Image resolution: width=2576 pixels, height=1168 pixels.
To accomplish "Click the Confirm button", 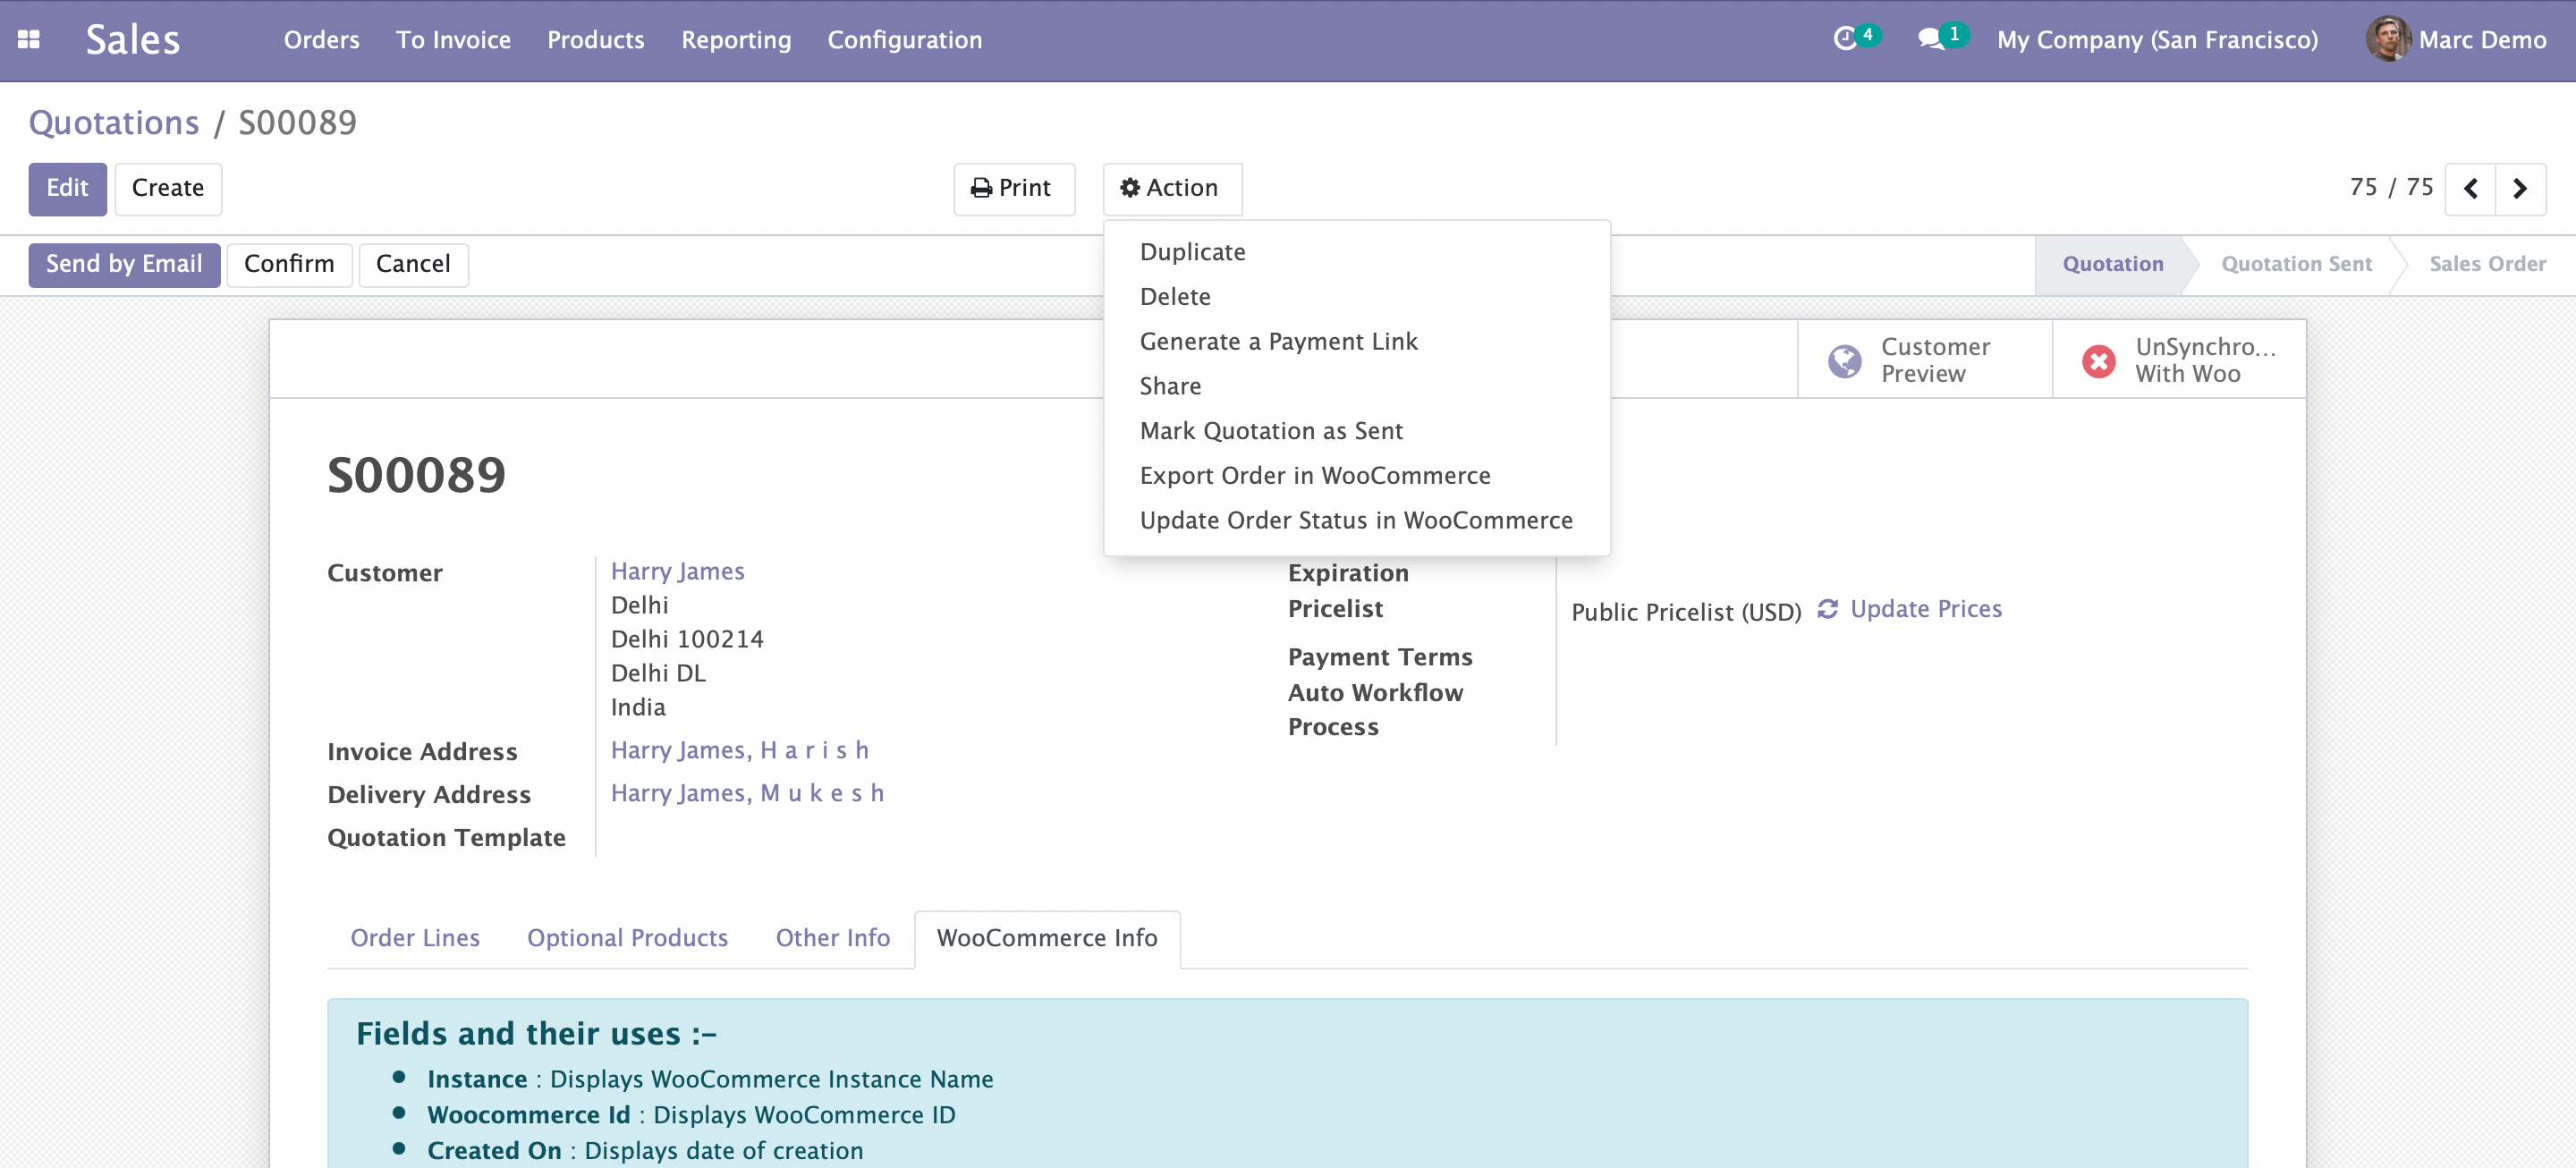I will (x=288, y=265).
